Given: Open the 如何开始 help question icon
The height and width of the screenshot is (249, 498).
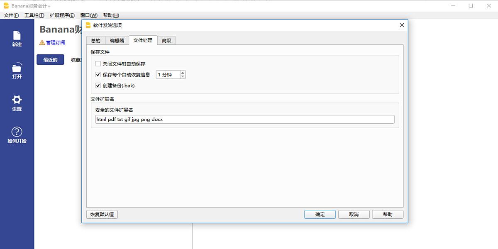Looking at the screenshot, I should coord(17,132).
